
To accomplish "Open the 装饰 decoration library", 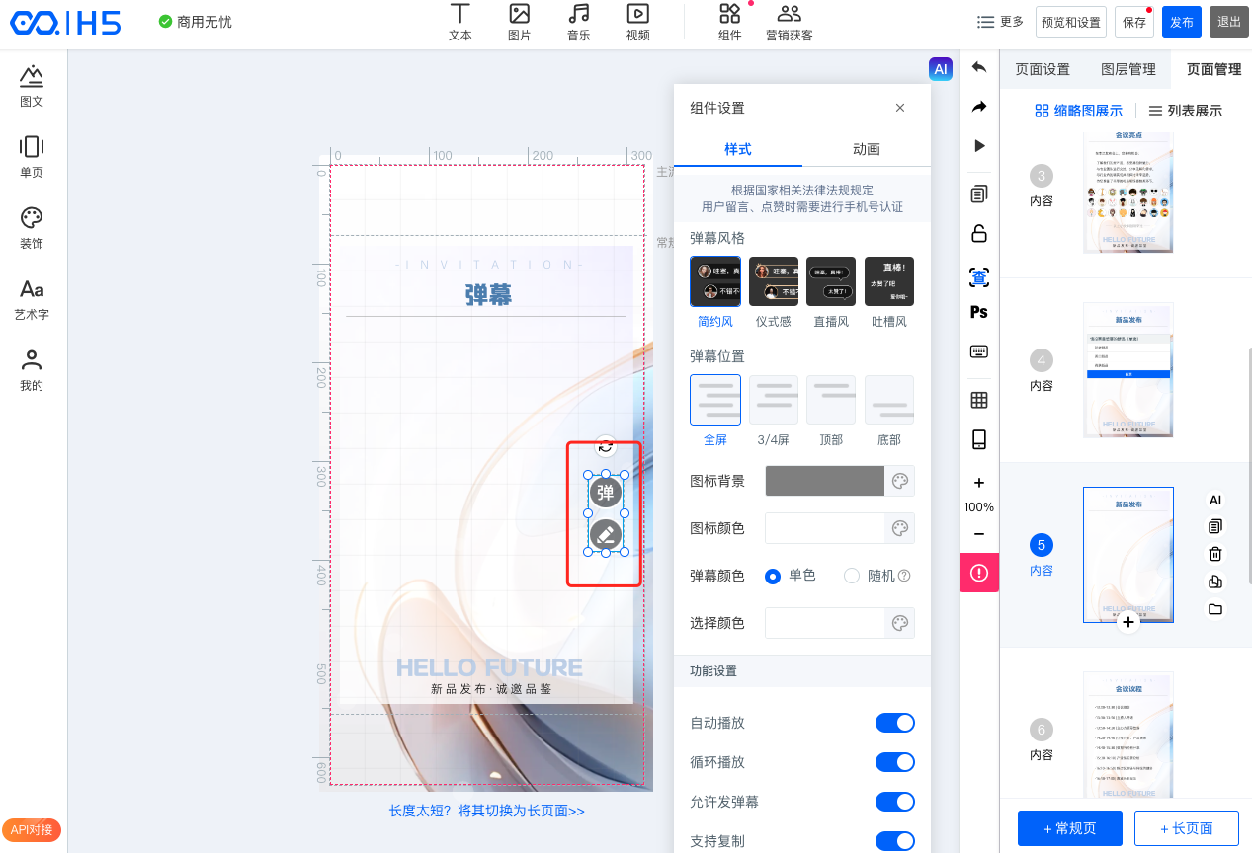I will coord(32,229).
